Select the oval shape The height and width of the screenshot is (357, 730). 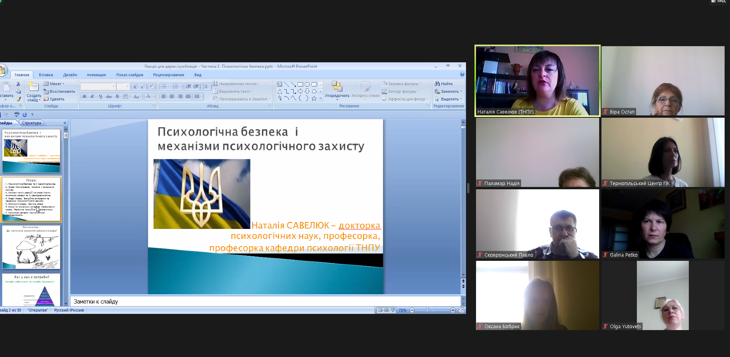click(307, 84)
